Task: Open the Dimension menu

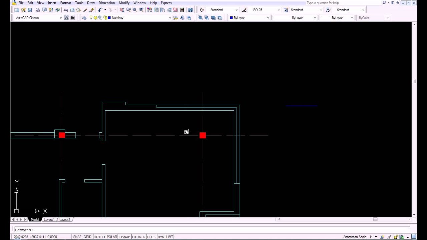Action: 107,3
